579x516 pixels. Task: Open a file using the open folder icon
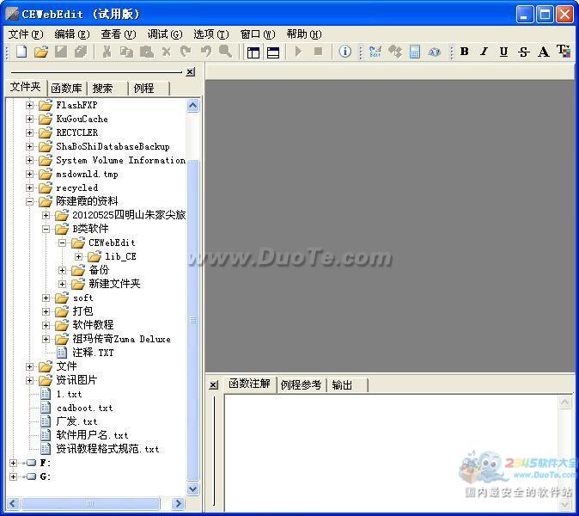[41, 52]
